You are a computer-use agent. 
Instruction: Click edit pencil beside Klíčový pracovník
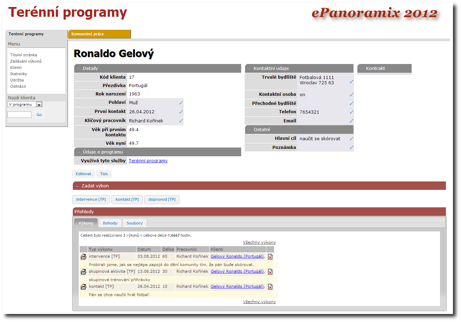pos(181,121)
